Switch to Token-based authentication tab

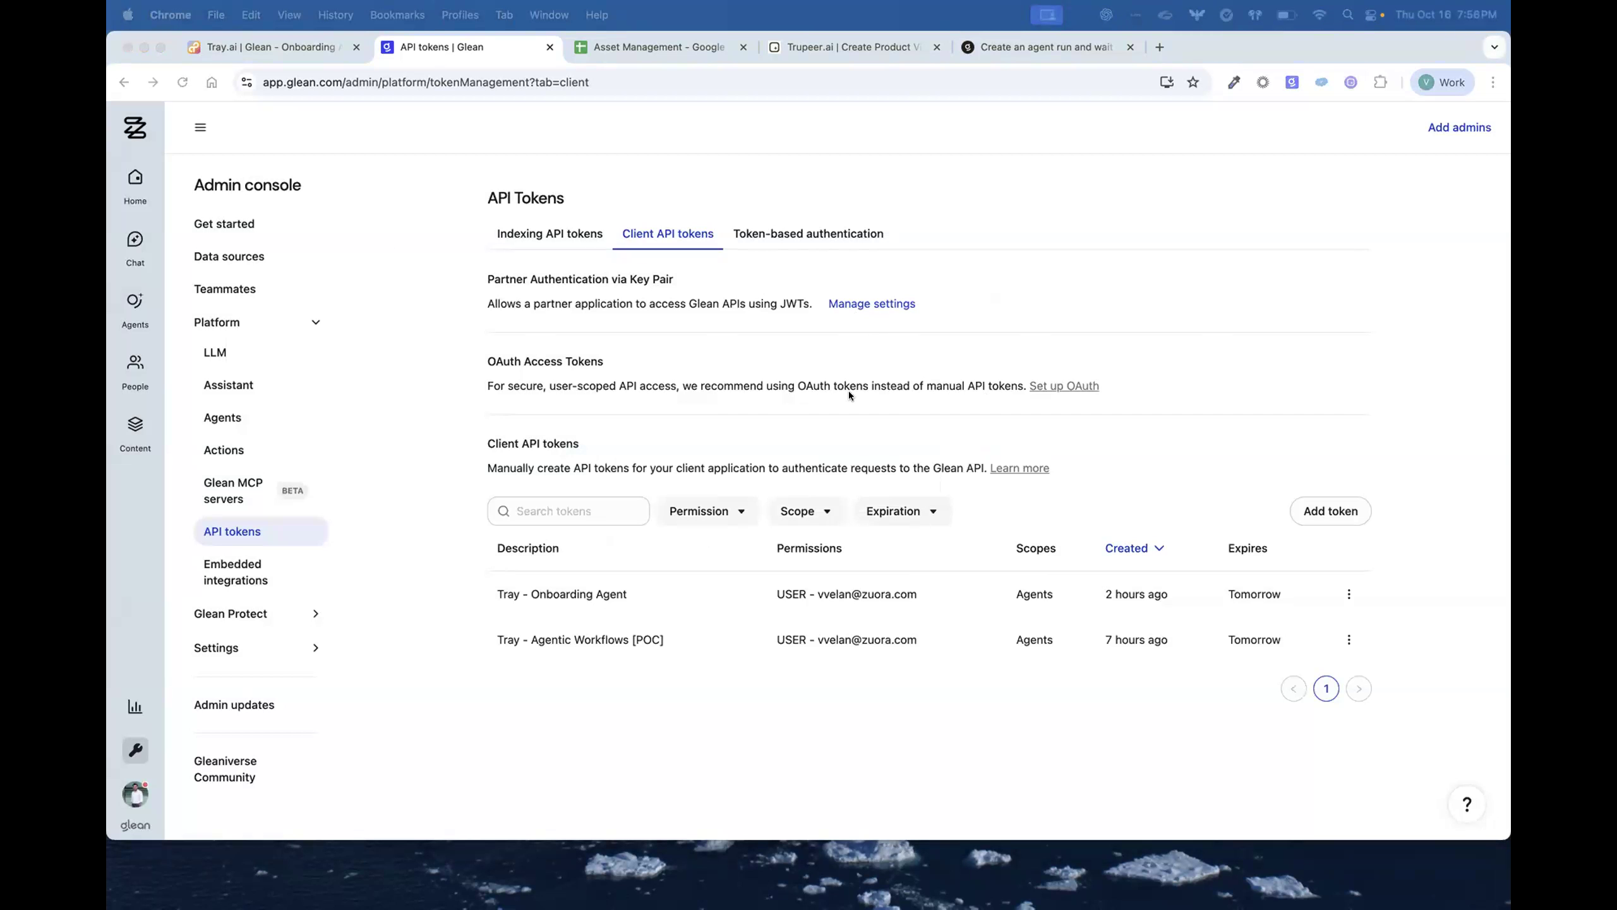(x=808, y=233)
